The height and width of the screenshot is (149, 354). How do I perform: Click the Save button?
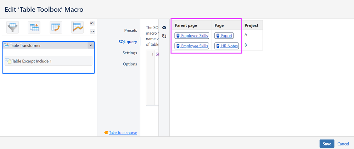[x=327, y=144]
